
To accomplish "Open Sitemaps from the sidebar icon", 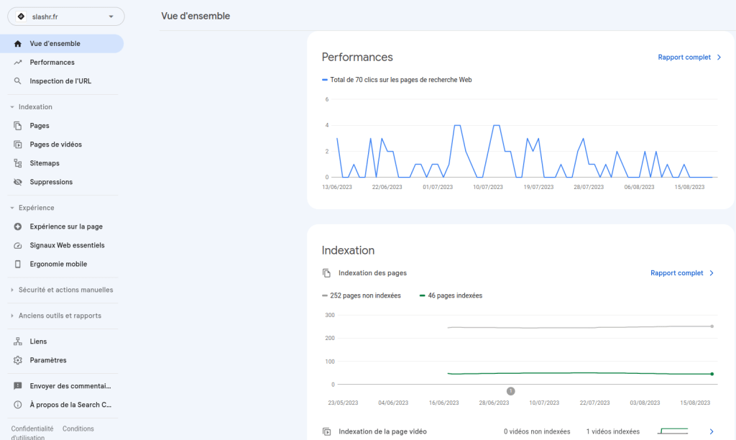I will click(x=18, y=162).
